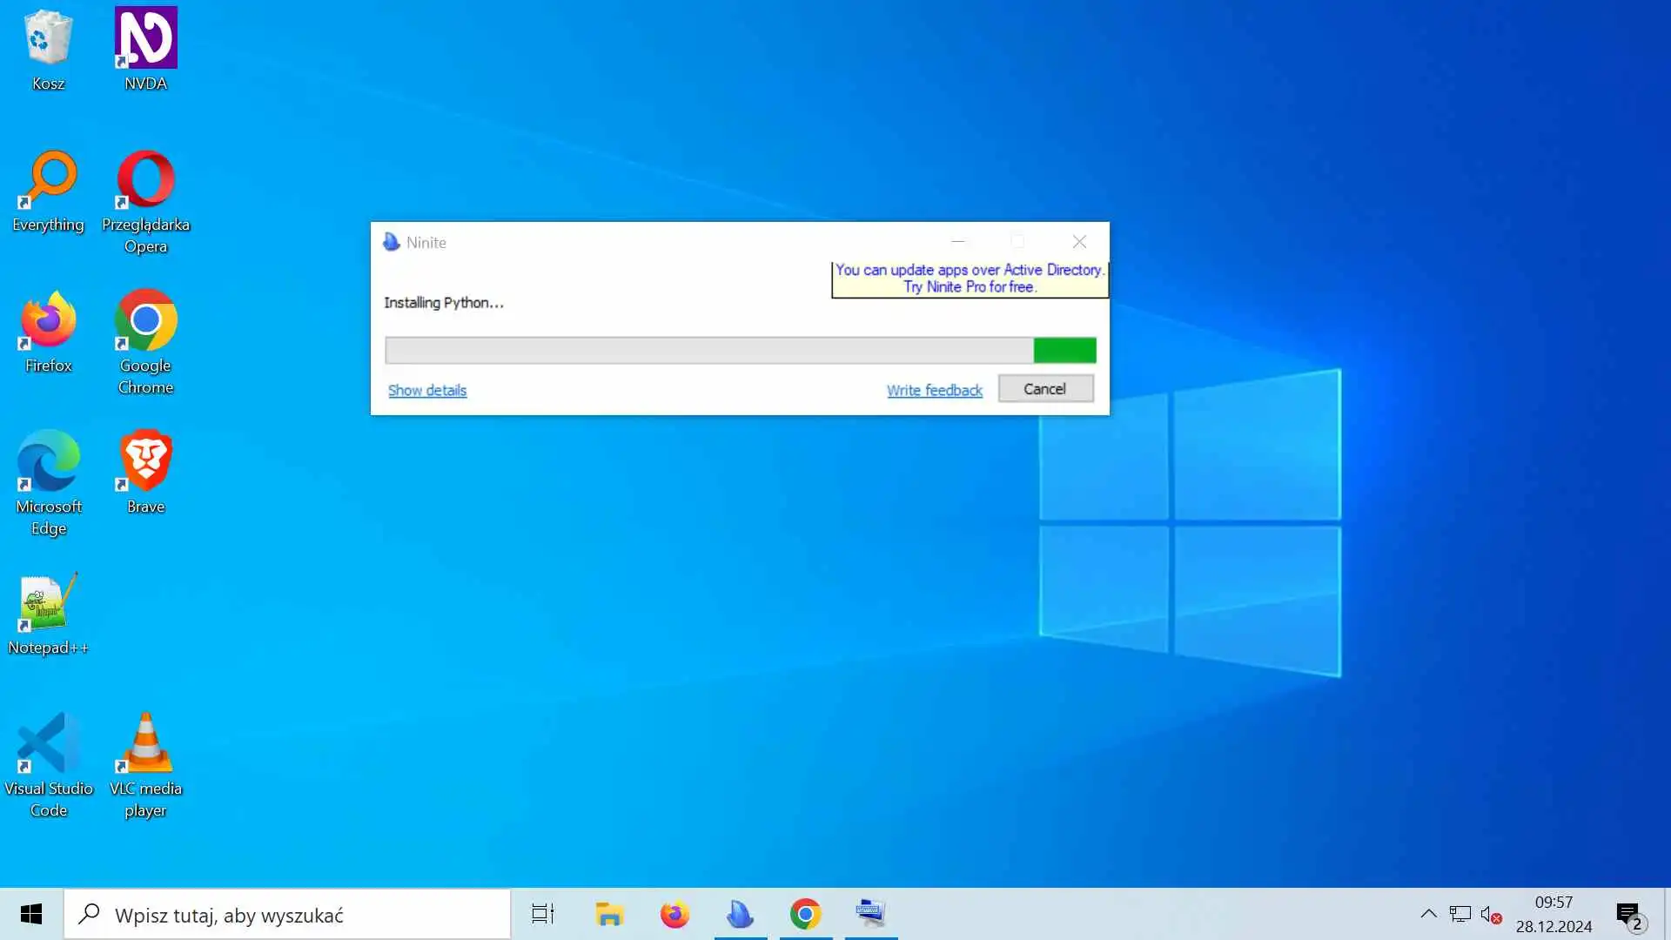Viewport: 1671px width, 940px height.
Task: Click the Ninite Pro Active Directory tooltip
Action: [x=969, y=279]
